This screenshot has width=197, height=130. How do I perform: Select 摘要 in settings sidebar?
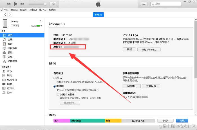pyautogui.click(x=22, y=35)
